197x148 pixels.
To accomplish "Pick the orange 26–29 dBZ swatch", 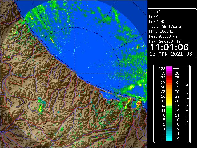I will pos(169,87).
